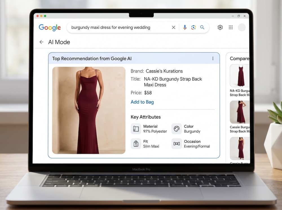The width and height of the screenshot is (282, 210).
Task: Click the Key Attributes heading
Action: [146, 117]
